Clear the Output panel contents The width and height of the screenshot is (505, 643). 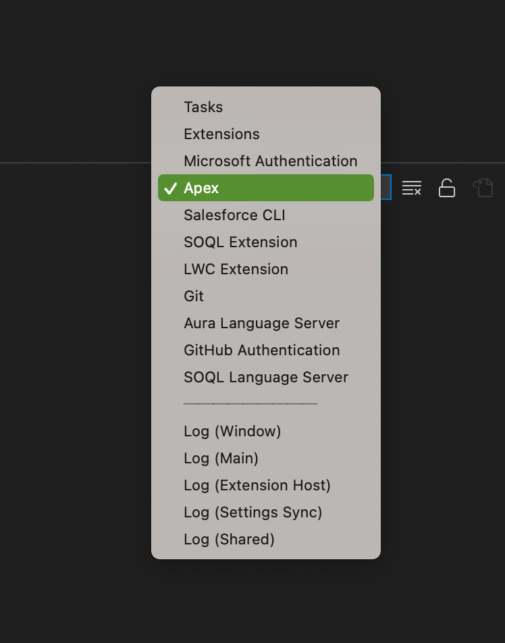click(x=412, y=188)
